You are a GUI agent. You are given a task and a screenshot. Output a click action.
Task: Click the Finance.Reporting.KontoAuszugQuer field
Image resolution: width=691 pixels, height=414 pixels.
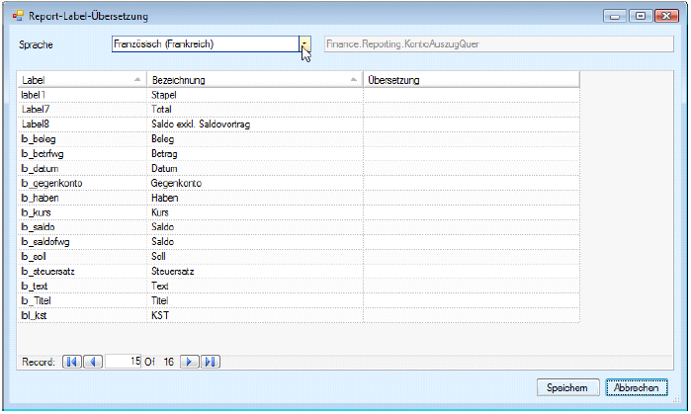pos(499,44)
